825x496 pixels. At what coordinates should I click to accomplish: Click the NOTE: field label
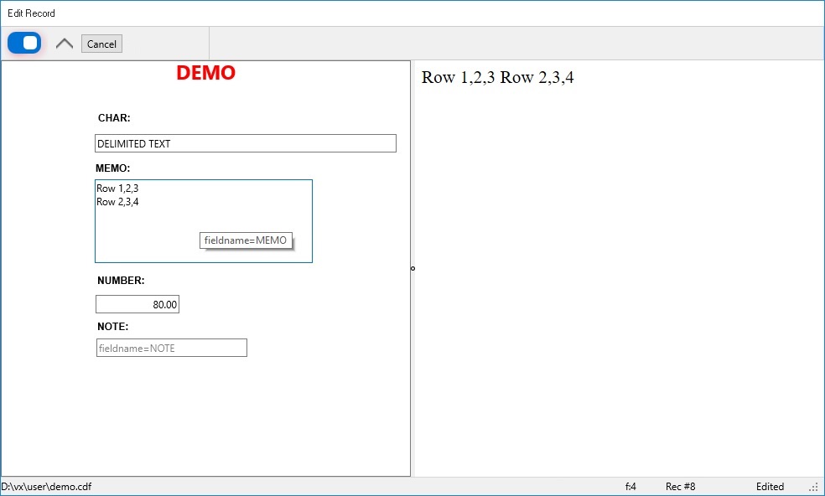coord(110,326)
